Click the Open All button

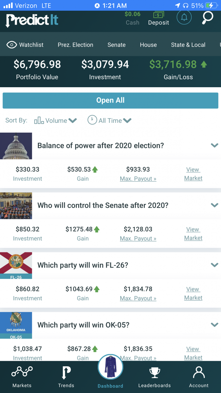click(110, 100)
